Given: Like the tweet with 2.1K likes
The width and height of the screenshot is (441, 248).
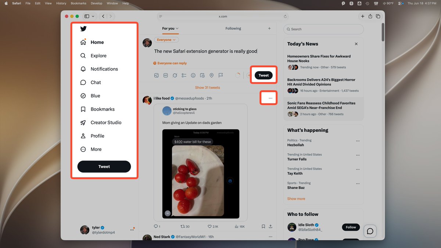Looking at the screenshot, I should [213, 227].
